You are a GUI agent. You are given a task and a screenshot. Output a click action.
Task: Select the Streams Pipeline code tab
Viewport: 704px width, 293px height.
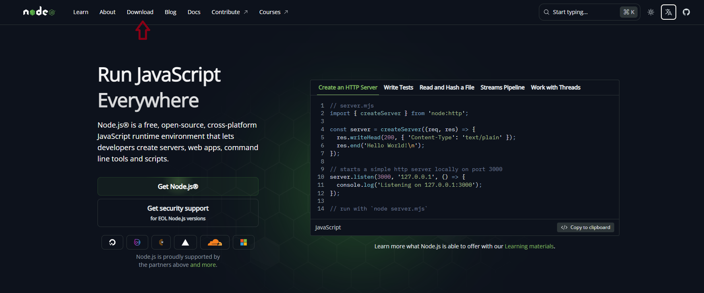(x=502, y=87)
